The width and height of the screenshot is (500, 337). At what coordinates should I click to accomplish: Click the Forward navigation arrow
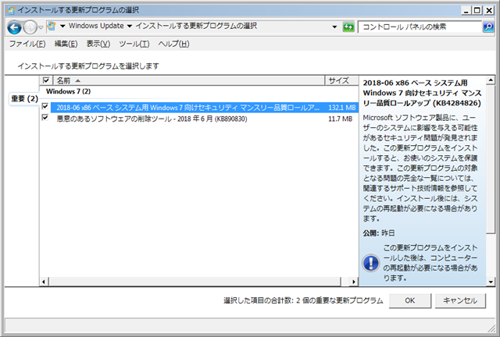pyautogui.click(x=30, y=27)
